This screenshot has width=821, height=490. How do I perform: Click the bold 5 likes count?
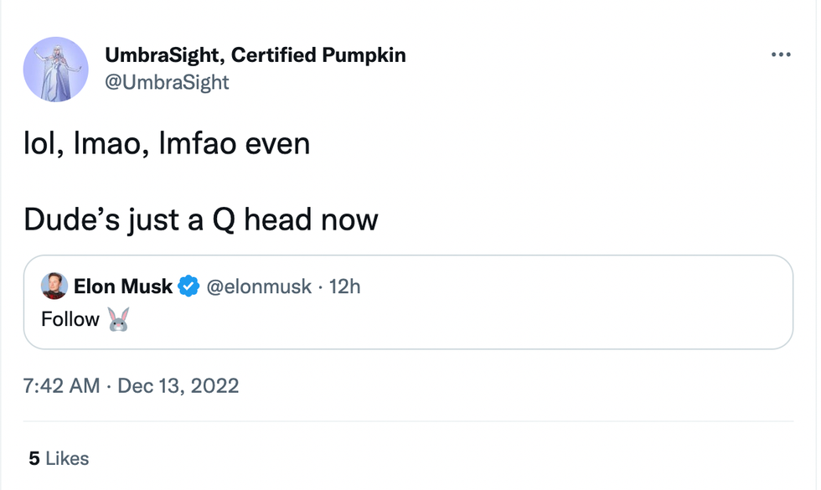pos(34,458)
